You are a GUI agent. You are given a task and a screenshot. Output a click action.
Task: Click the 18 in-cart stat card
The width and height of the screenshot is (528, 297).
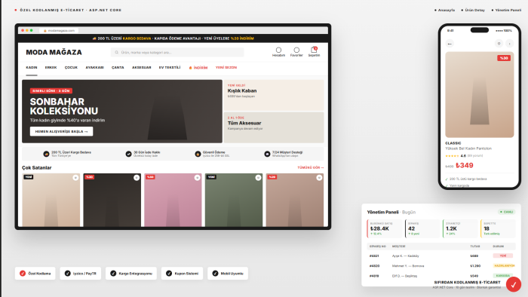click(x=498, y=228)
